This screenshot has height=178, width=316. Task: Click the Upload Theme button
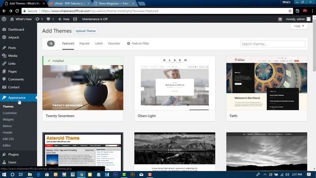coord(85,31)
